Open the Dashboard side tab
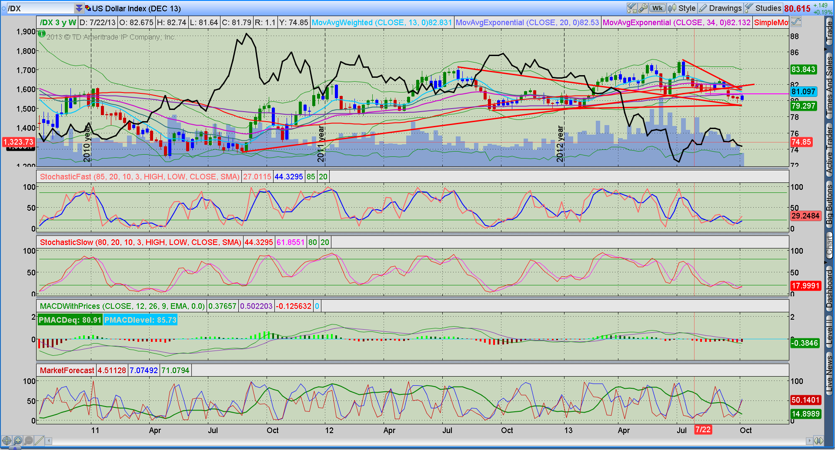The image size is (835, 450). coord(829,288)
